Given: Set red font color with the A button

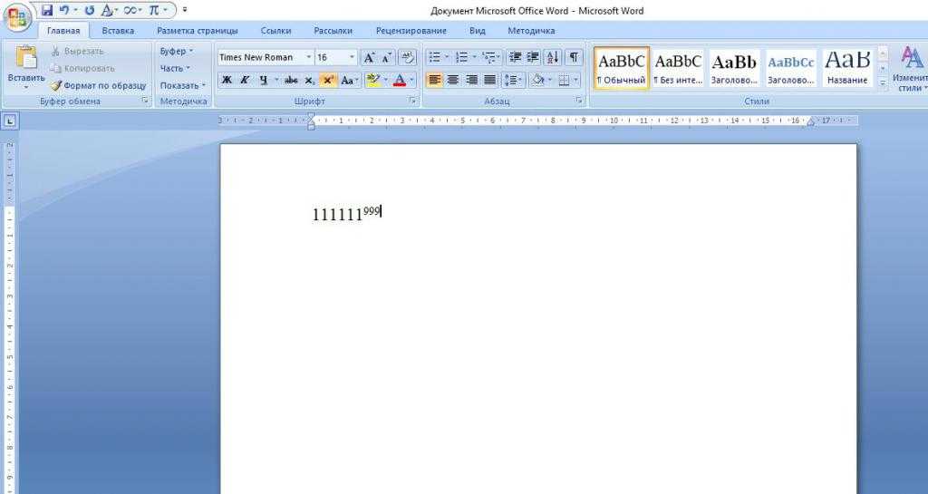Looking at the screenshot, I should [400, 80].
